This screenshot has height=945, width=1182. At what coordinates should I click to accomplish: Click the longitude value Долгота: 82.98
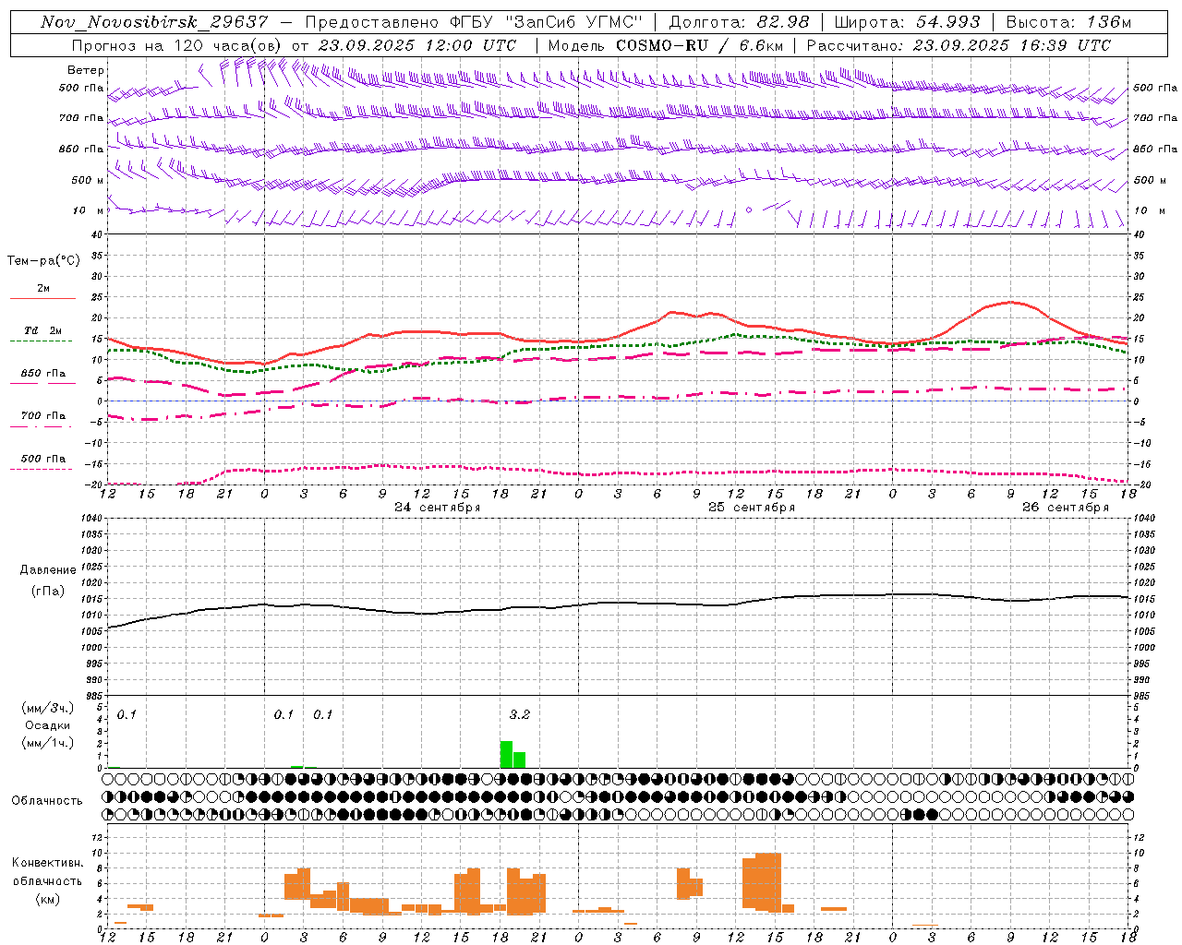coord(739,21)
